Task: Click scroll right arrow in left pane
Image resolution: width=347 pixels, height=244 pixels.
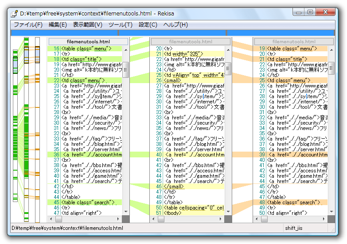Action: (118, 219)
